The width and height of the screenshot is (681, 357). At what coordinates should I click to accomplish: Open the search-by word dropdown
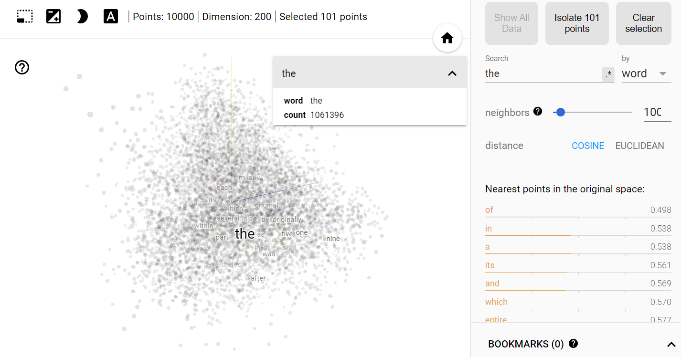coord(646,73)
